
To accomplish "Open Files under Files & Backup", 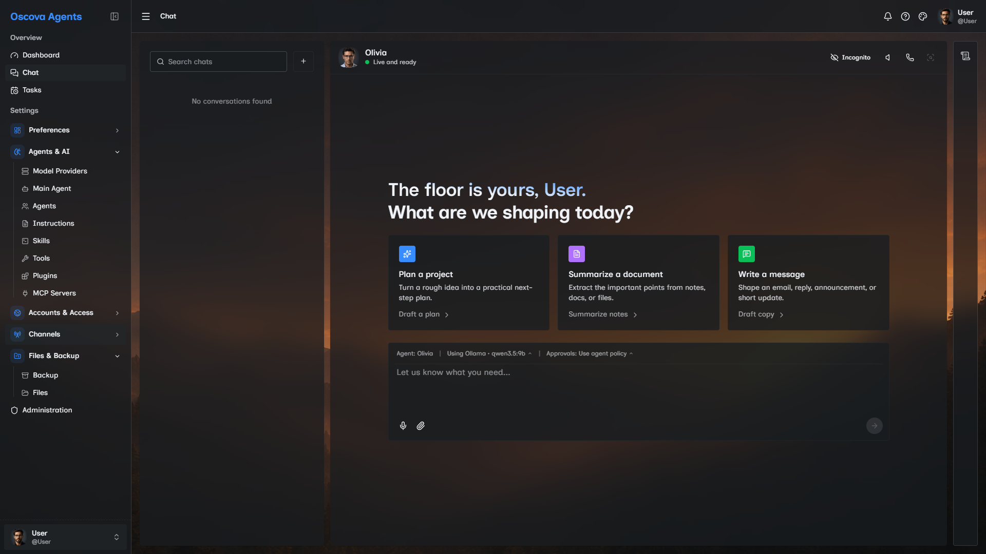I will tap(71, 392).
